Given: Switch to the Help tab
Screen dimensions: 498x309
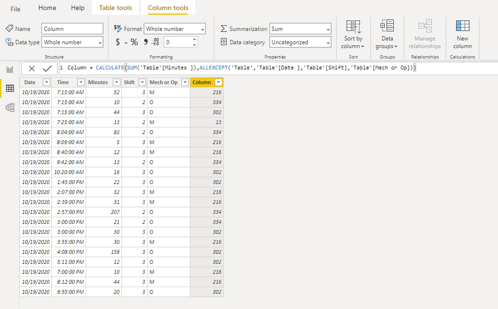Looking at the screenshot, I should pyautogui.click(x=77, y=8).
